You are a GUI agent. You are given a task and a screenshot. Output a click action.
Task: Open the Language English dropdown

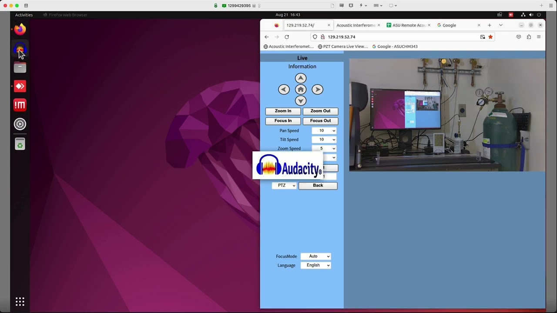[316, 265]
